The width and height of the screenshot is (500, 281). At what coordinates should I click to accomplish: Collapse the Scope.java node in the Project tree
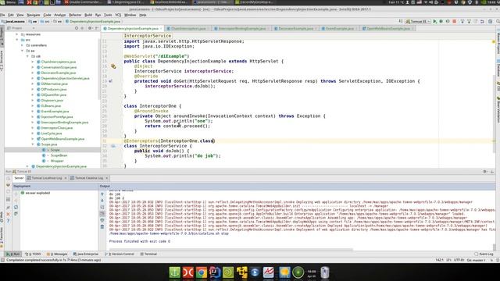click(33, 144)
